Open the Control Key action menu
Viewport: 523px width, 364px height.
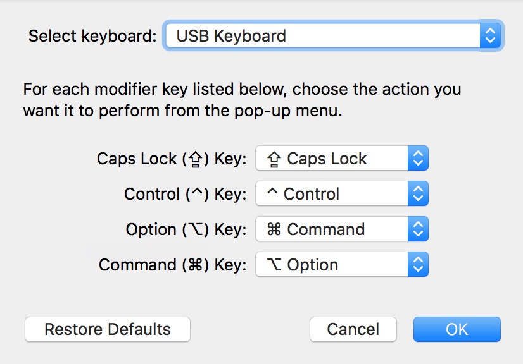coord(336,194)
